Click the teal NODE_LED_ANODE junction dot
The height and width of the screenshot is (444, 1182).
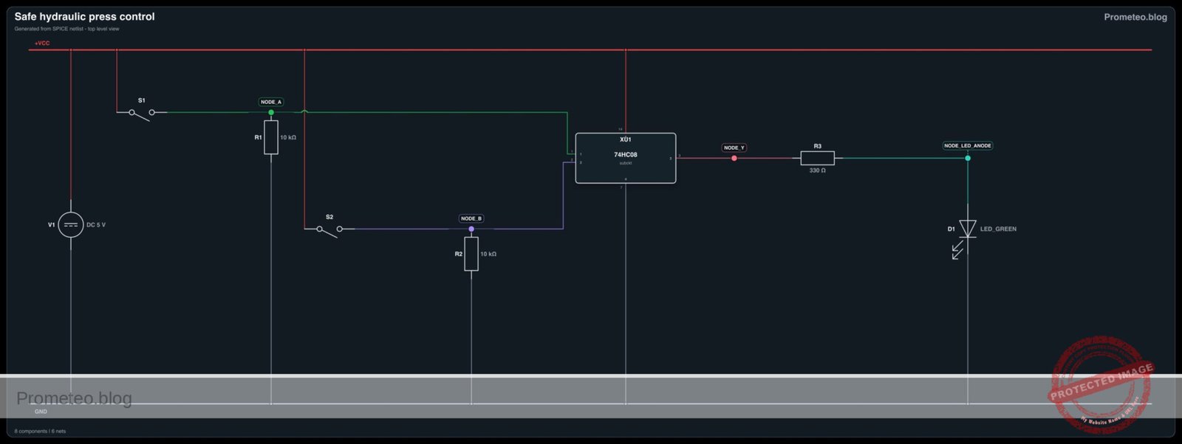coord(968,158)
